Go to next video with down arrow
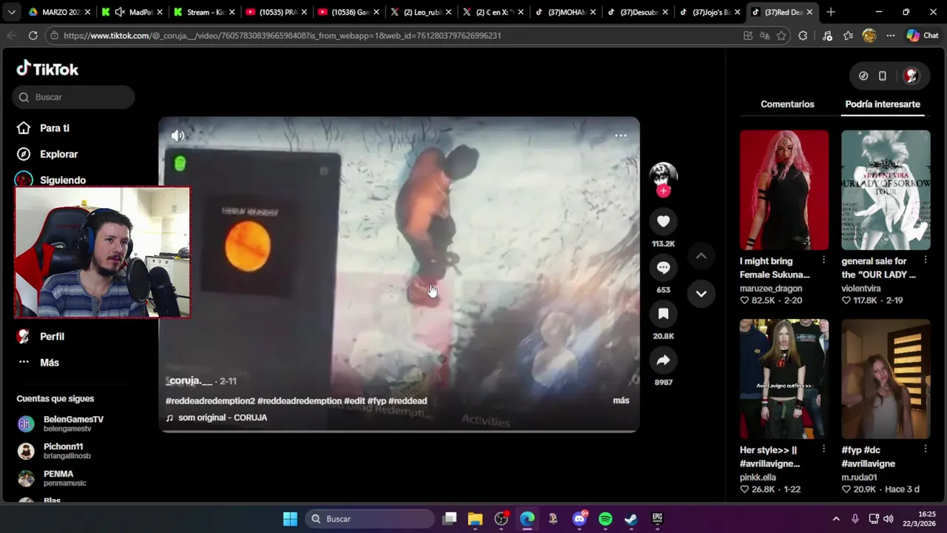This screenshot has height=533, width=947. tap(701, 294)
